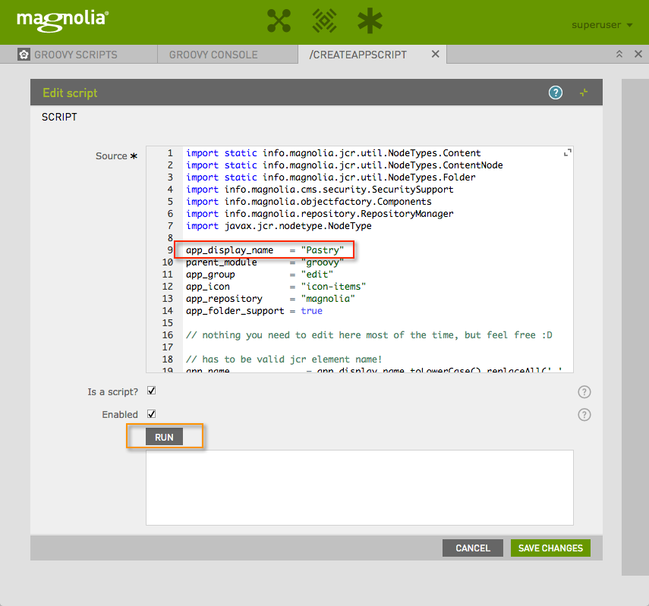Click the gear icon on Groovy Scripts tab

[22, 54]
